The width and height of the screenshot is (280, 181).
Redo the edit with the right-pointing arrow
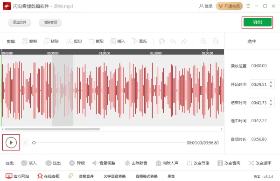(184, 41)
